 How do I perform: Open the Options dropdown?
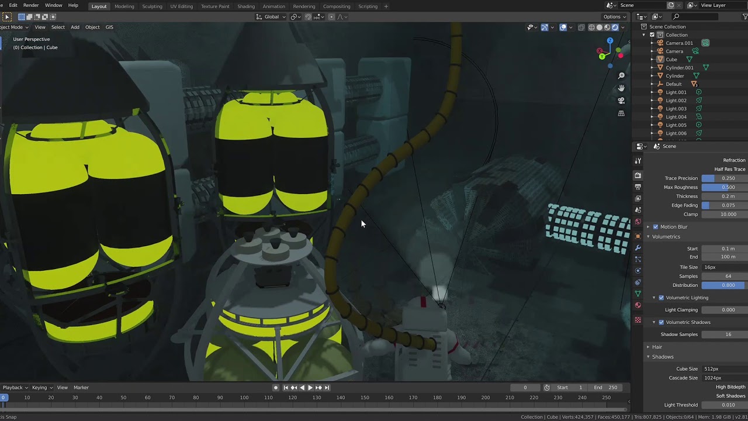615,16
